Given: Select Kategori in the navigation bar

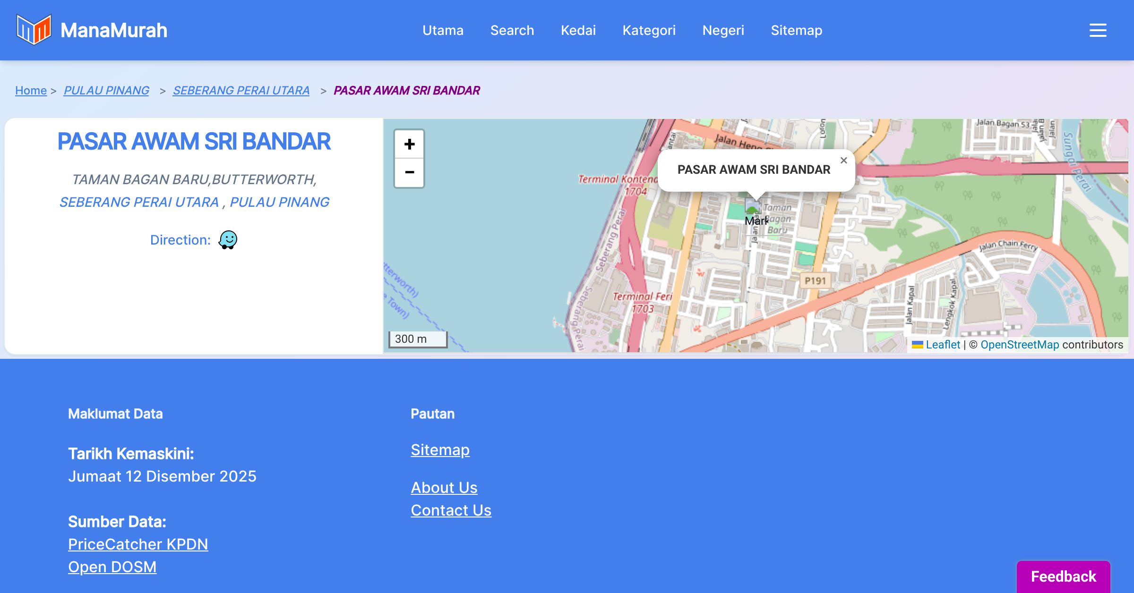Looking at the screenshot, I should pos(649,30).
